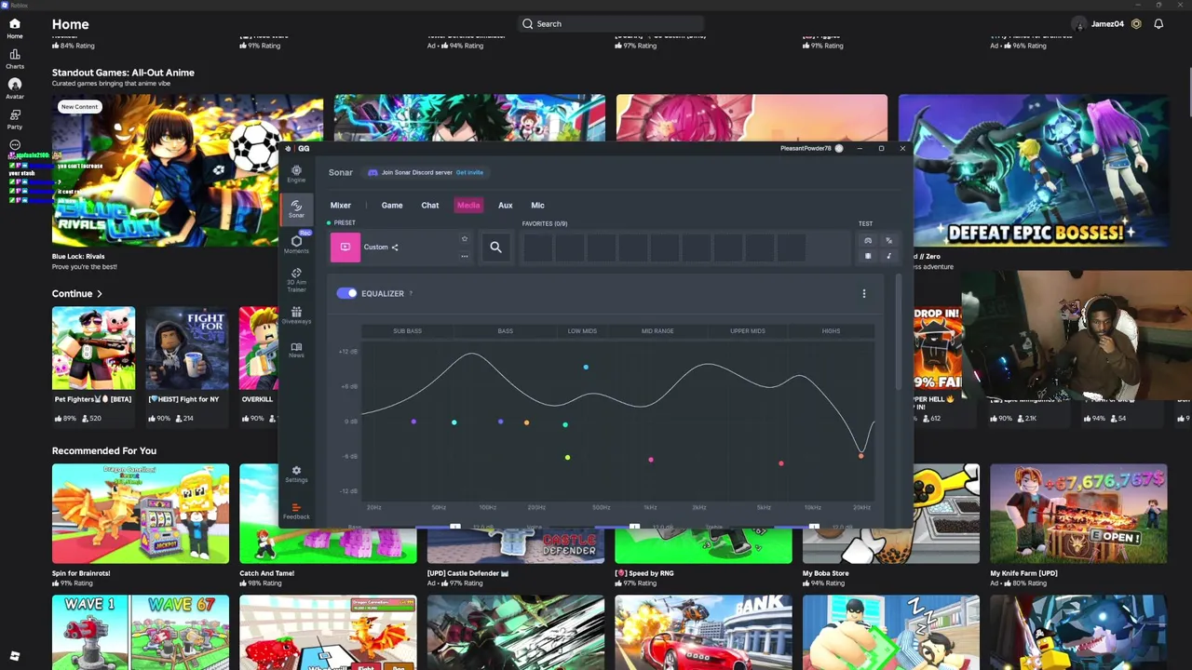
Task: Switch to the Mic tab
Action: (537, 206)
